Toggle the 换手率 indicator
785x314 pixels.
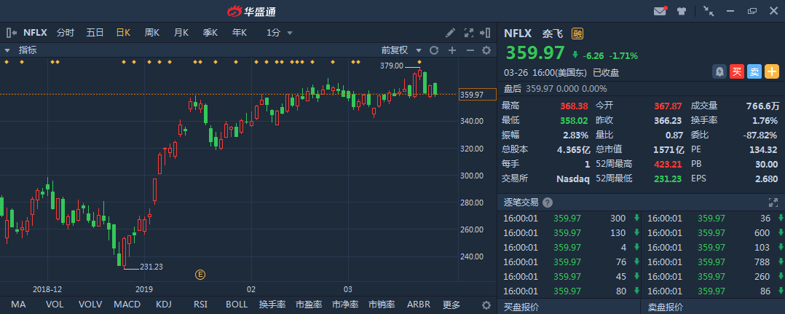coord(272,305)
